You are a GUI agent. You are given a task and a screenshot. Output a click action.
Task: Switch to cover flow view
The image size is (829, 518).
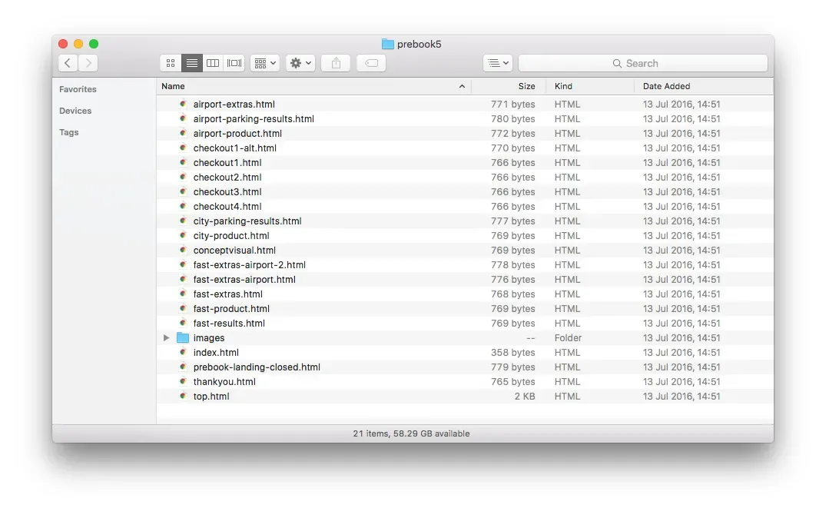click(x=234, y=63)
